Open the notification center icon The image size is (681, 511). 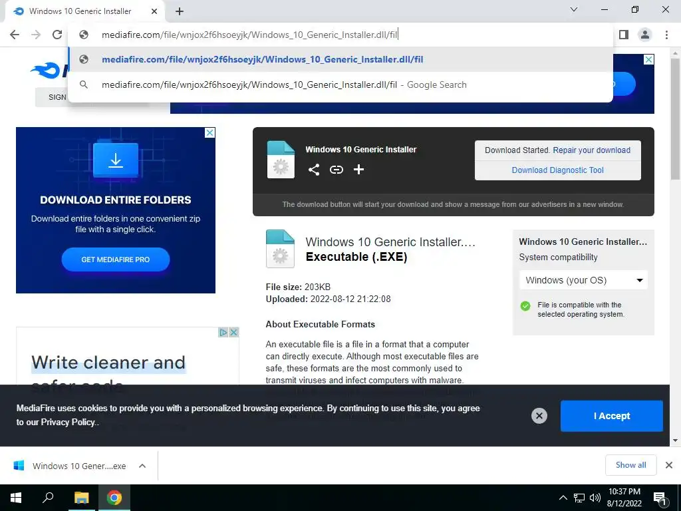click(x=660, y=498)
